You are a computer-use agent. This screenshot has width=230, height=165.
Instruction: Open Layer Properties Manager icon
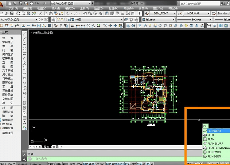click(x=53, y=19)
